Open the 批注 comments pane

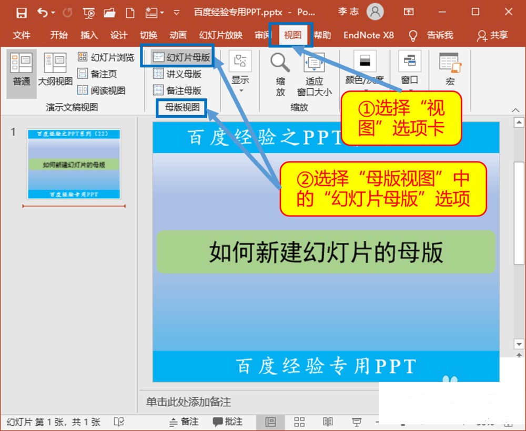[228, 422]
